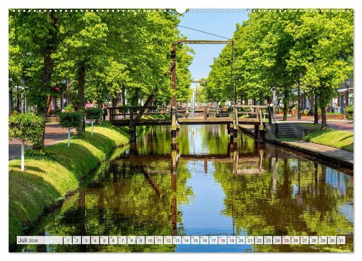Select red day 11 in calendar strip
362x261 pixels.
point(159,240)
